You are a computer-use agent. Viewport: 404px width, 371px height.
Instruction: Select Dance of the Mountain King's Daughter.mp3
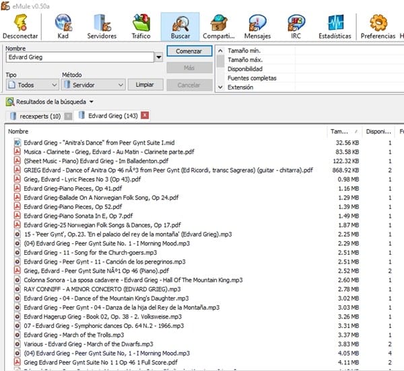[106, 298]
